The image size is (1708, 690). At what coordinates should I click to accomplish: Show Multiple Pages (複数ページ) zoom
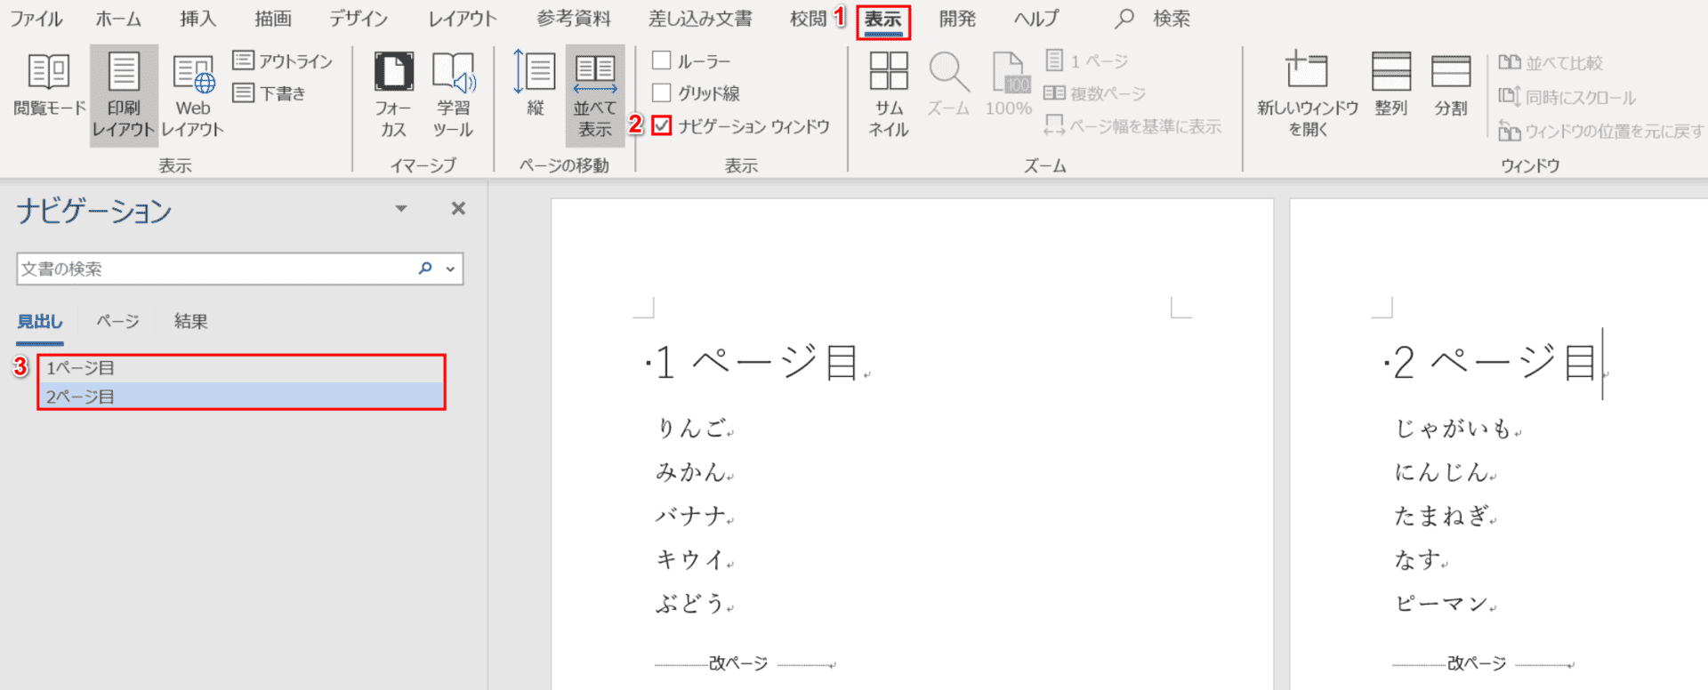pos(1095,93)
